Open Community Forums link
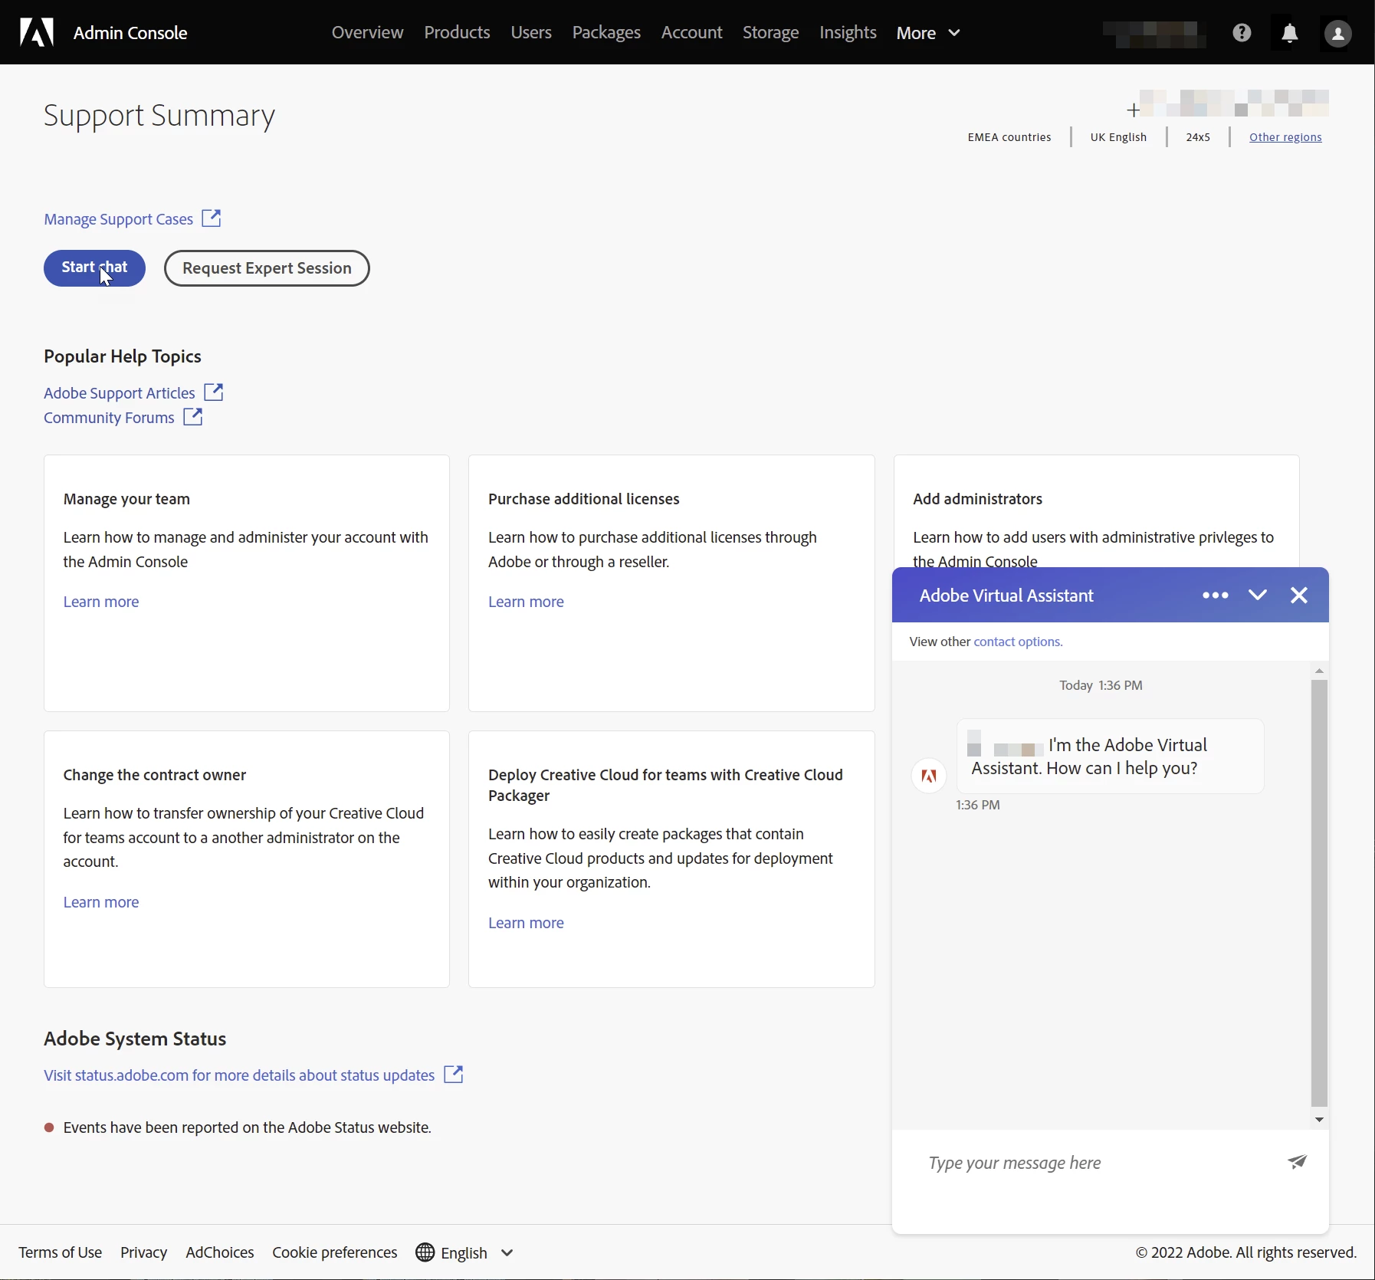1375x1280 pixels. click(x=109, y=418)
